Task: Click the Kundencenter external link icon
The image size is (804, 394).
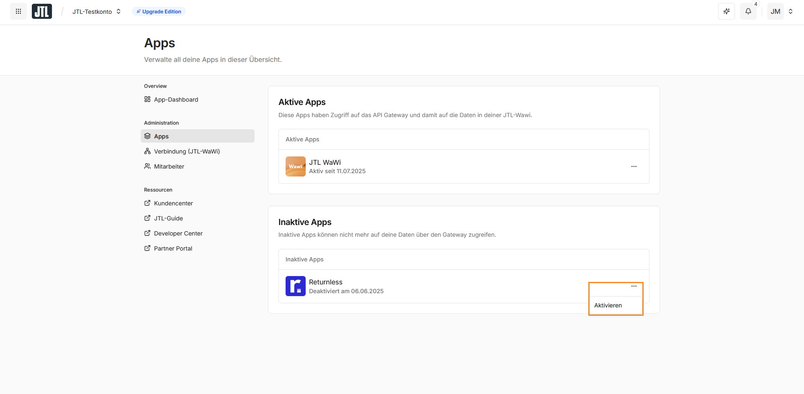Action: [147, 203]
